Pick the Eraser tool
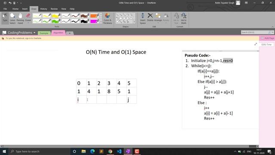This screenshot has height=155, width=275. tap(28, 18)
